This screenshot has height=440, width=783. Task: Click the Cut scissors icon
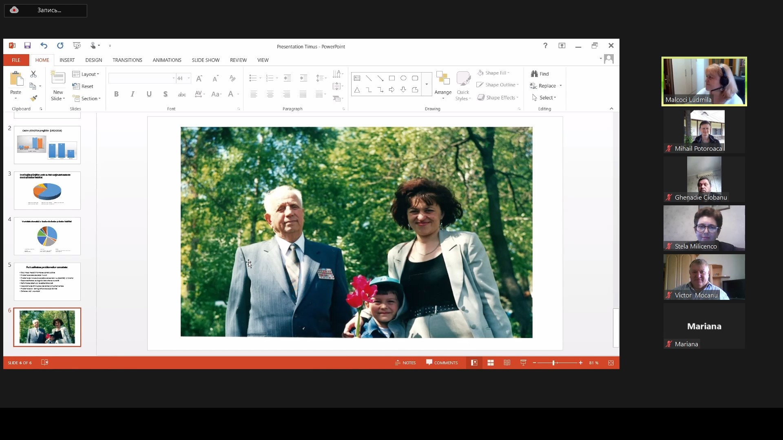33,74
